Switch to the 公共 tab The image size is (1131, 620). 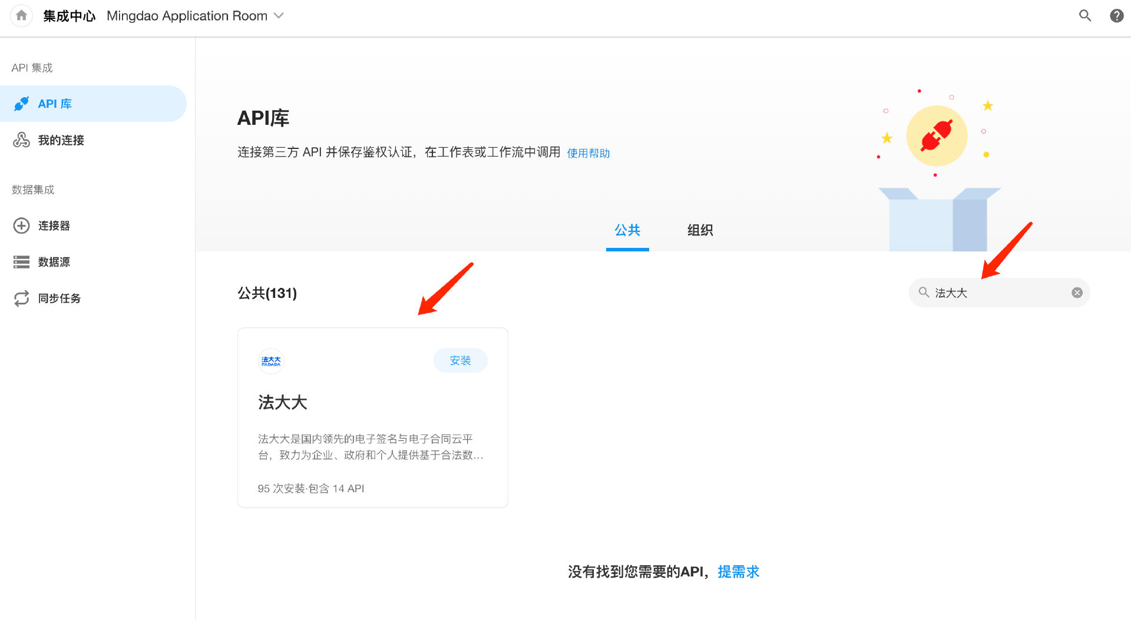pos(627,230)
